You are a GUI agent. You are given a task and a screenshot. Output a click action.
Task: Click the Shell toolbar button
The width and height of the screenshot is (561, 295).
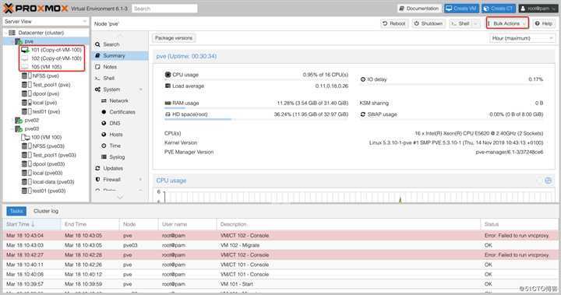[460, 23]
